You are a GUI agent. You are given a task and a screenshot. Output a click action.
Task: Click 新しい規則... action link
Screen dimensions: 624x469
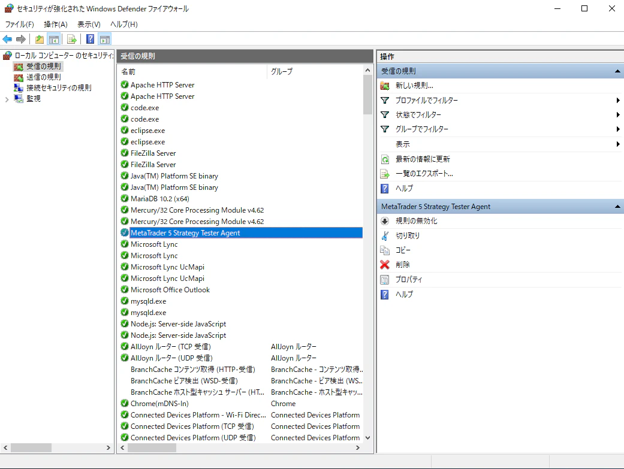coord(414,86)
